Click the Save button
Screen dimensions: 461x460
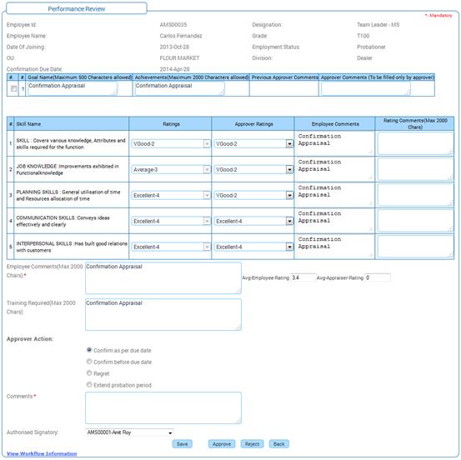183,444
